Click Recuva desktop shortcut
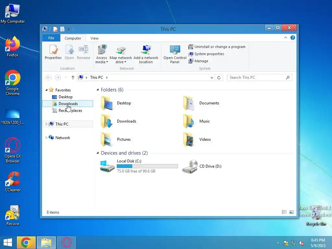This screenshot has height=249, width=332. pos(13,215)
